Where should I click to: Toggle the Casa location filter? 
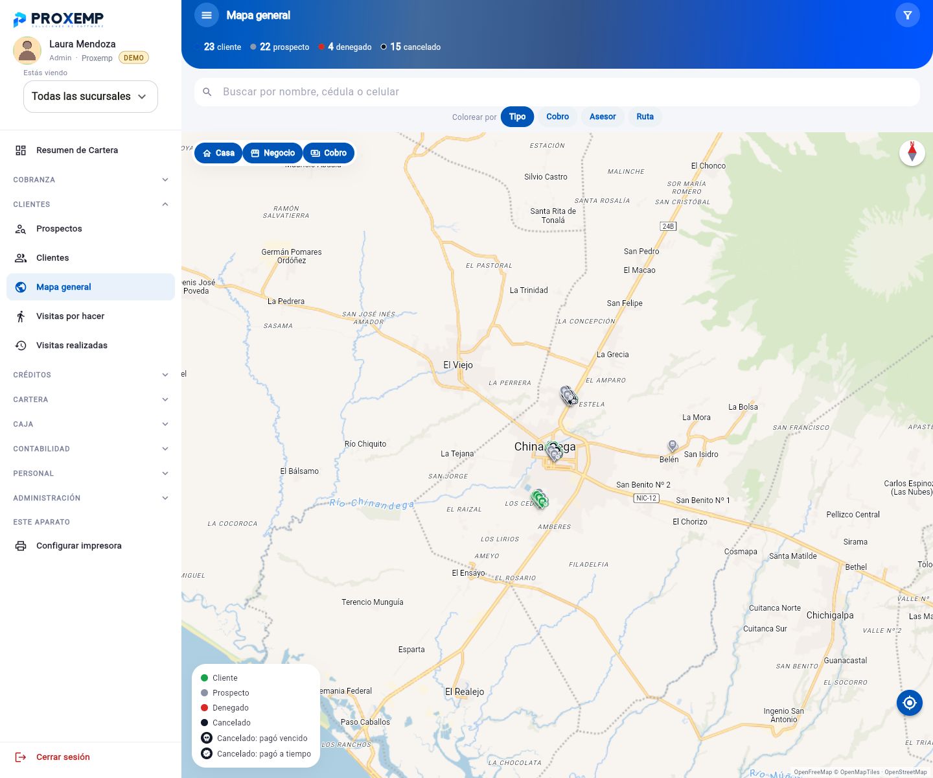coord(218,153)
